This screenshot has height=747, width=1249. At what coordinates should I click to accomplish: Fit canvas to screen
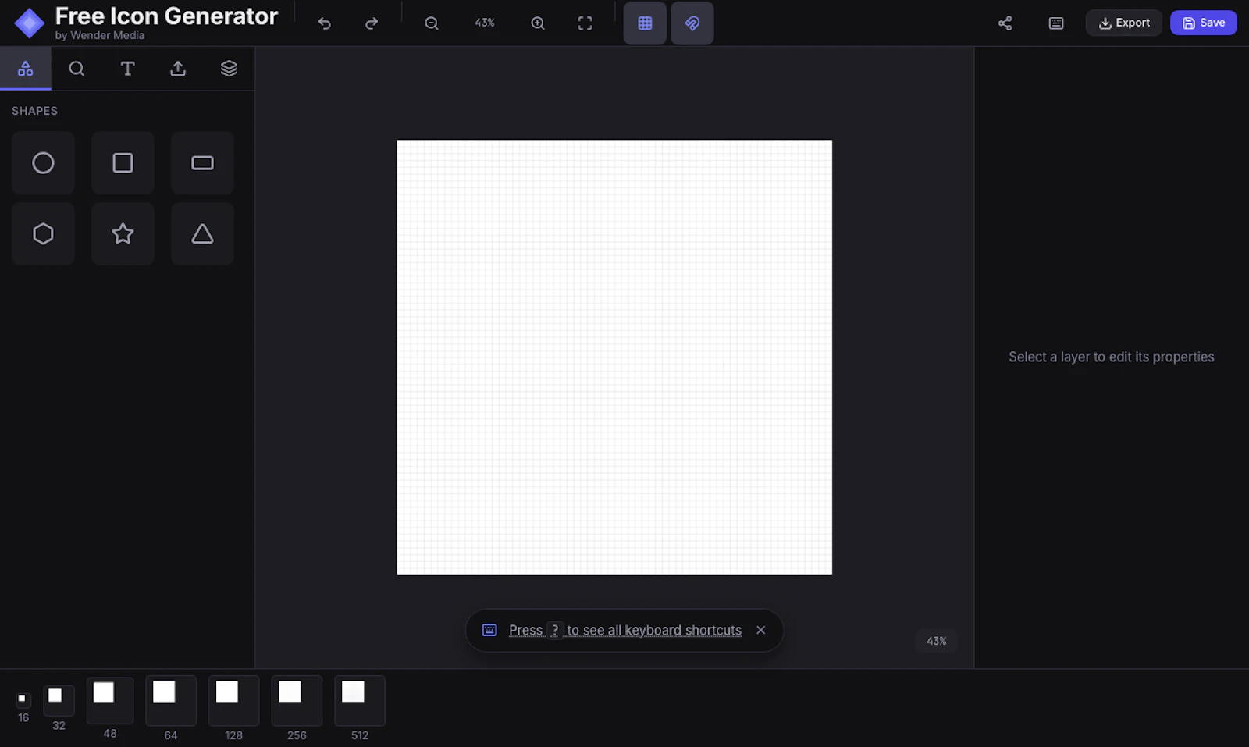coord(585,23)
